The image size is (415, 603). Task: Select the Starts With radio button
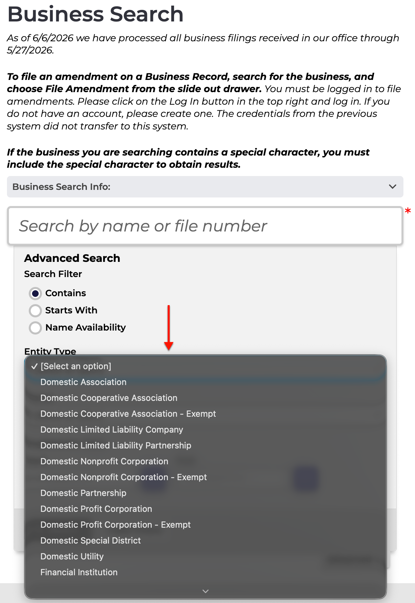(x=35, y=310)
